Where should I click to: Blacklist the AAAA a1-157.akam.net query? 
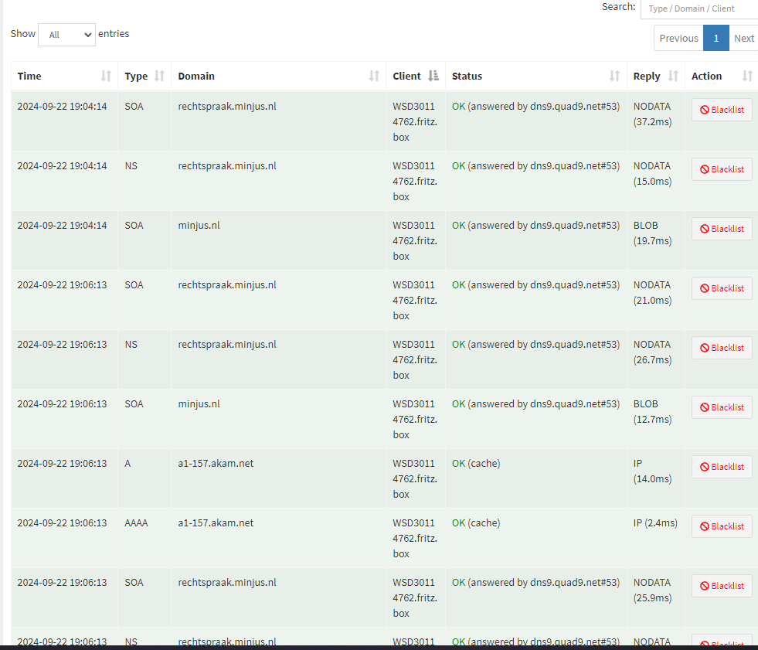(722, 526)
